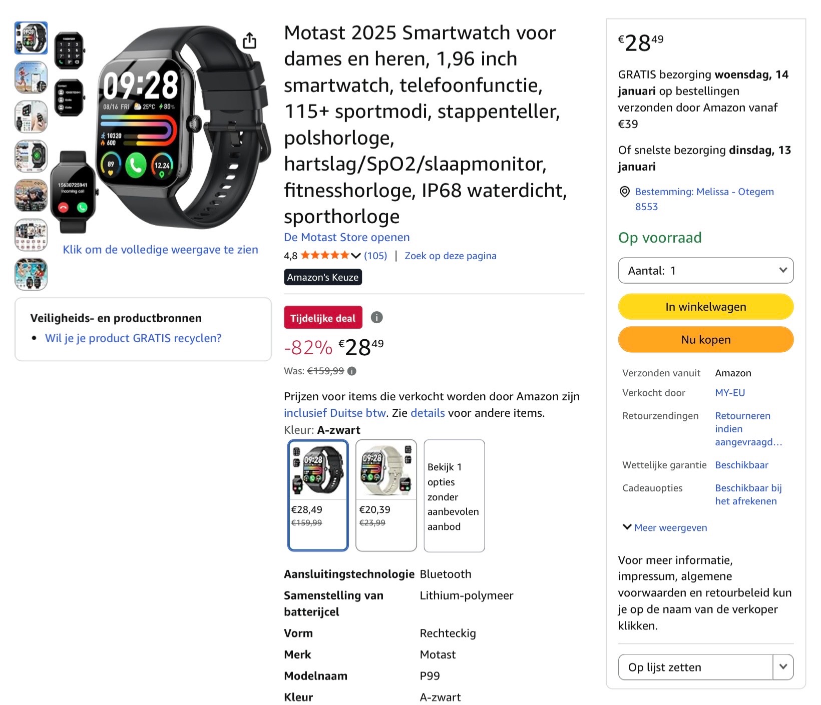Select the first product gallery thumbnail
The width and height of the screenshot is (821, 705).
31,38
